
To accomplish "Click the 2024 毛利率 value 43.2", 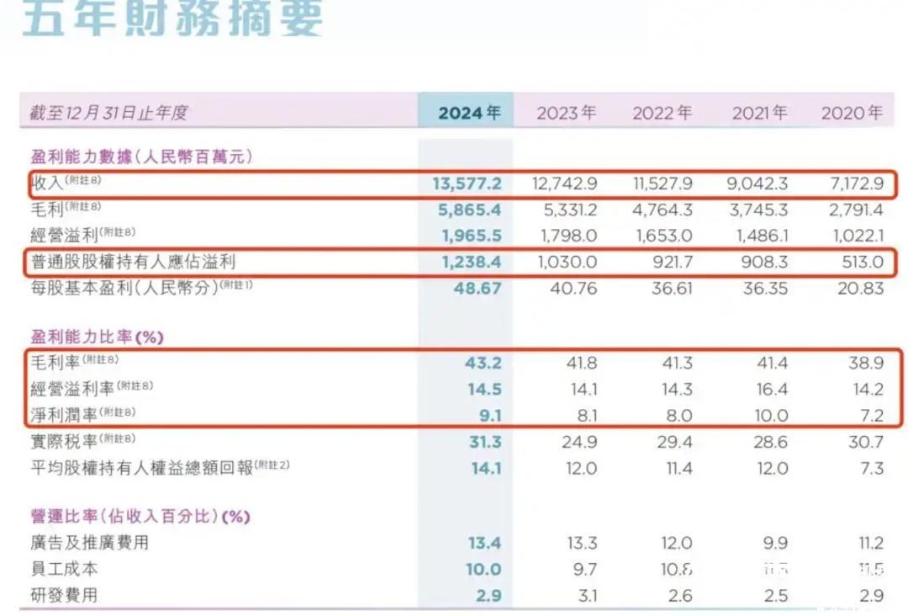I will 485,363.
